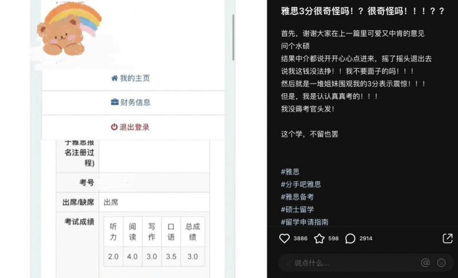Click the 考号 row label
The height and width of the screenshot is (278, 458).
(87, 182)
